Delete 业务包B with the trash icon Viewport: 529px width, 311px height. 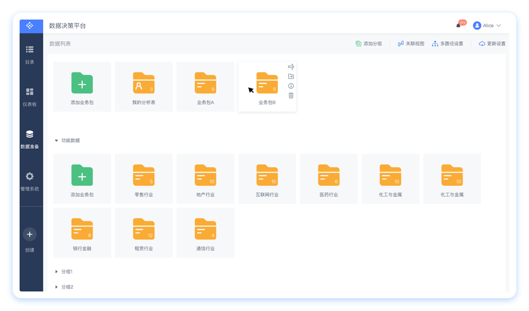(291, 96)
